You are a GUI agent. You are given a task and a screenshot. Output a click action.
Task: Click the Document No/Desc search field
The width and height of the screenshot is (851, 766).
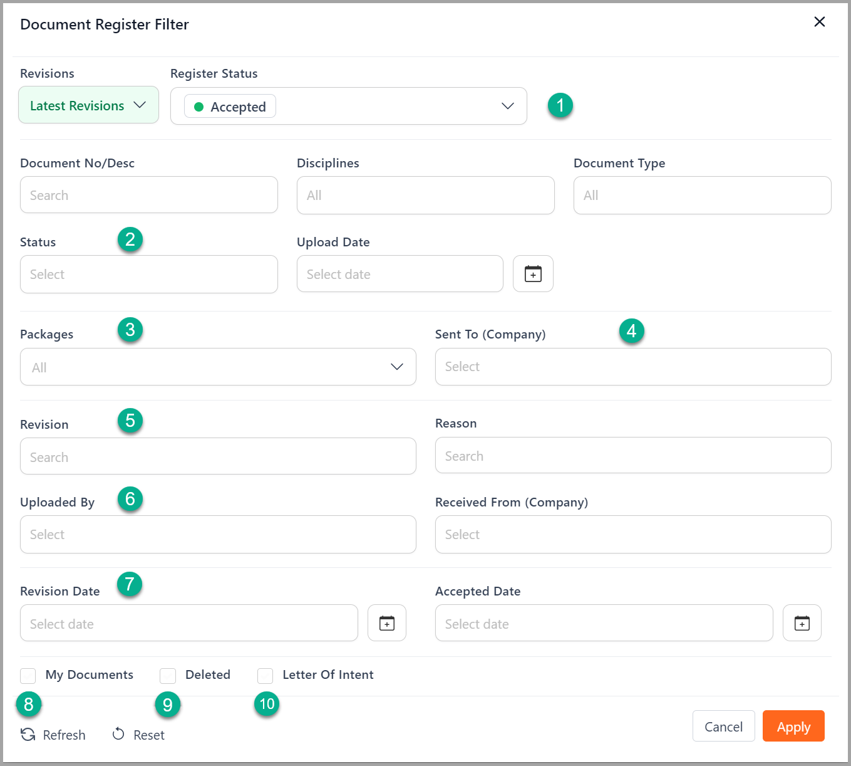pos(148,195)
